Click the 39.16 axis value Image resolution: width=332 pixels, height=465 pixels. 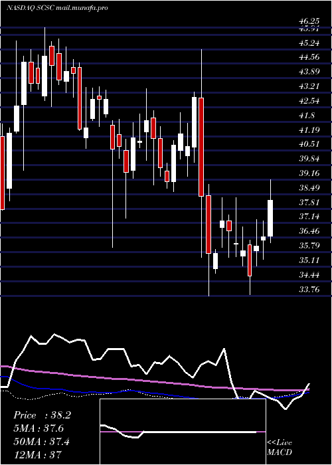click(309, 173)
